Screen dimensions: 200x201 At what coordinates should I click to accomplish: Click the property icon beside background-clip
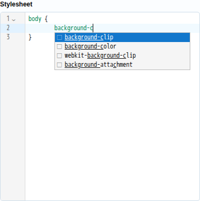tap(59, 37)
